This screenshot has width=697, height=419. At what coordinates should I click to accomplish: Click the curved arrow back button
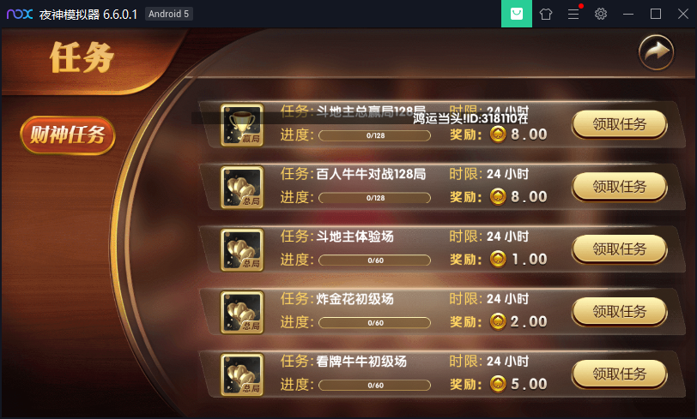coord(656,52)
